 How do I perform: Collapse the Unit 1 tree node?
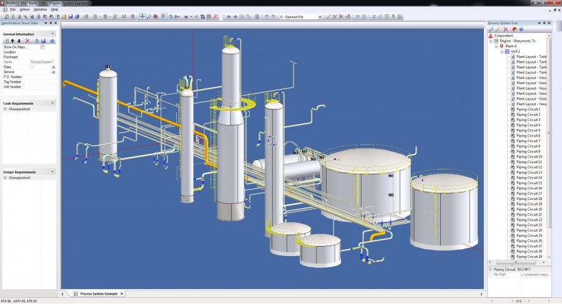[x=502, y=52]
